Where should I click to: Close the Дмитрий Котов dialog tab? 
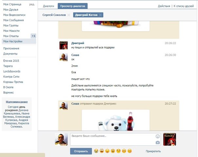coord(100,15)
